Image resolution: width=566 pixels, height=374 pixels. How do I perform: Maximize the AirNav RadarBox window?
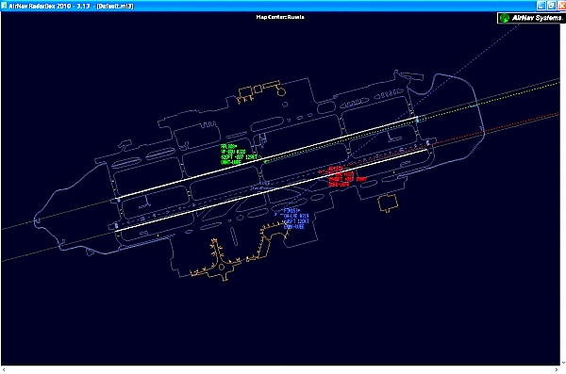(551, 6)
